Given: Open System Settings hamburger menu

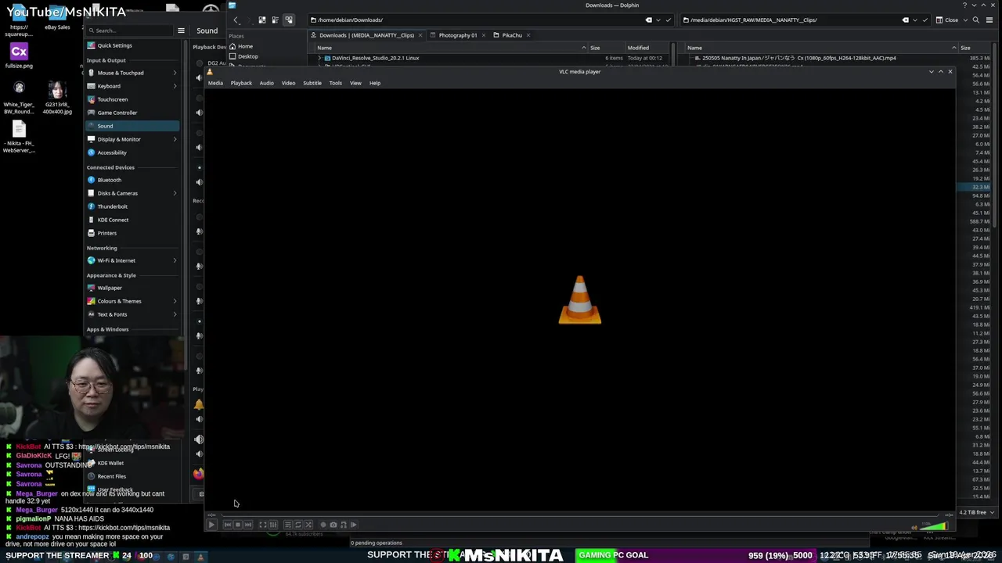Looking at the screenshot, I should (x=181, y=30).
